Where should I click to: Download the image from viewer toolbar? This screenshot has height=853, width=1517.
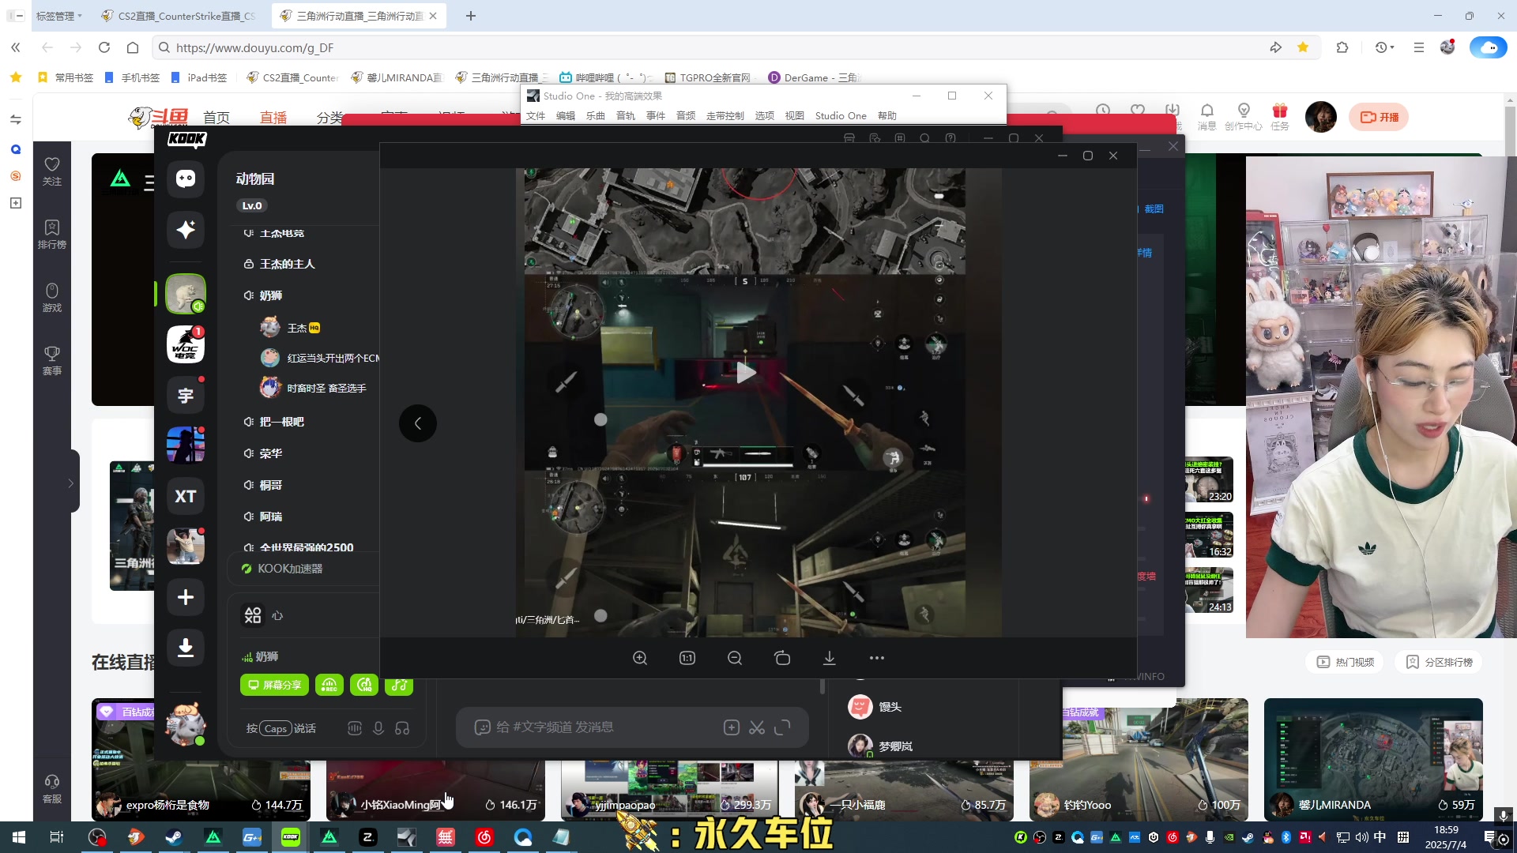(830, 658)
